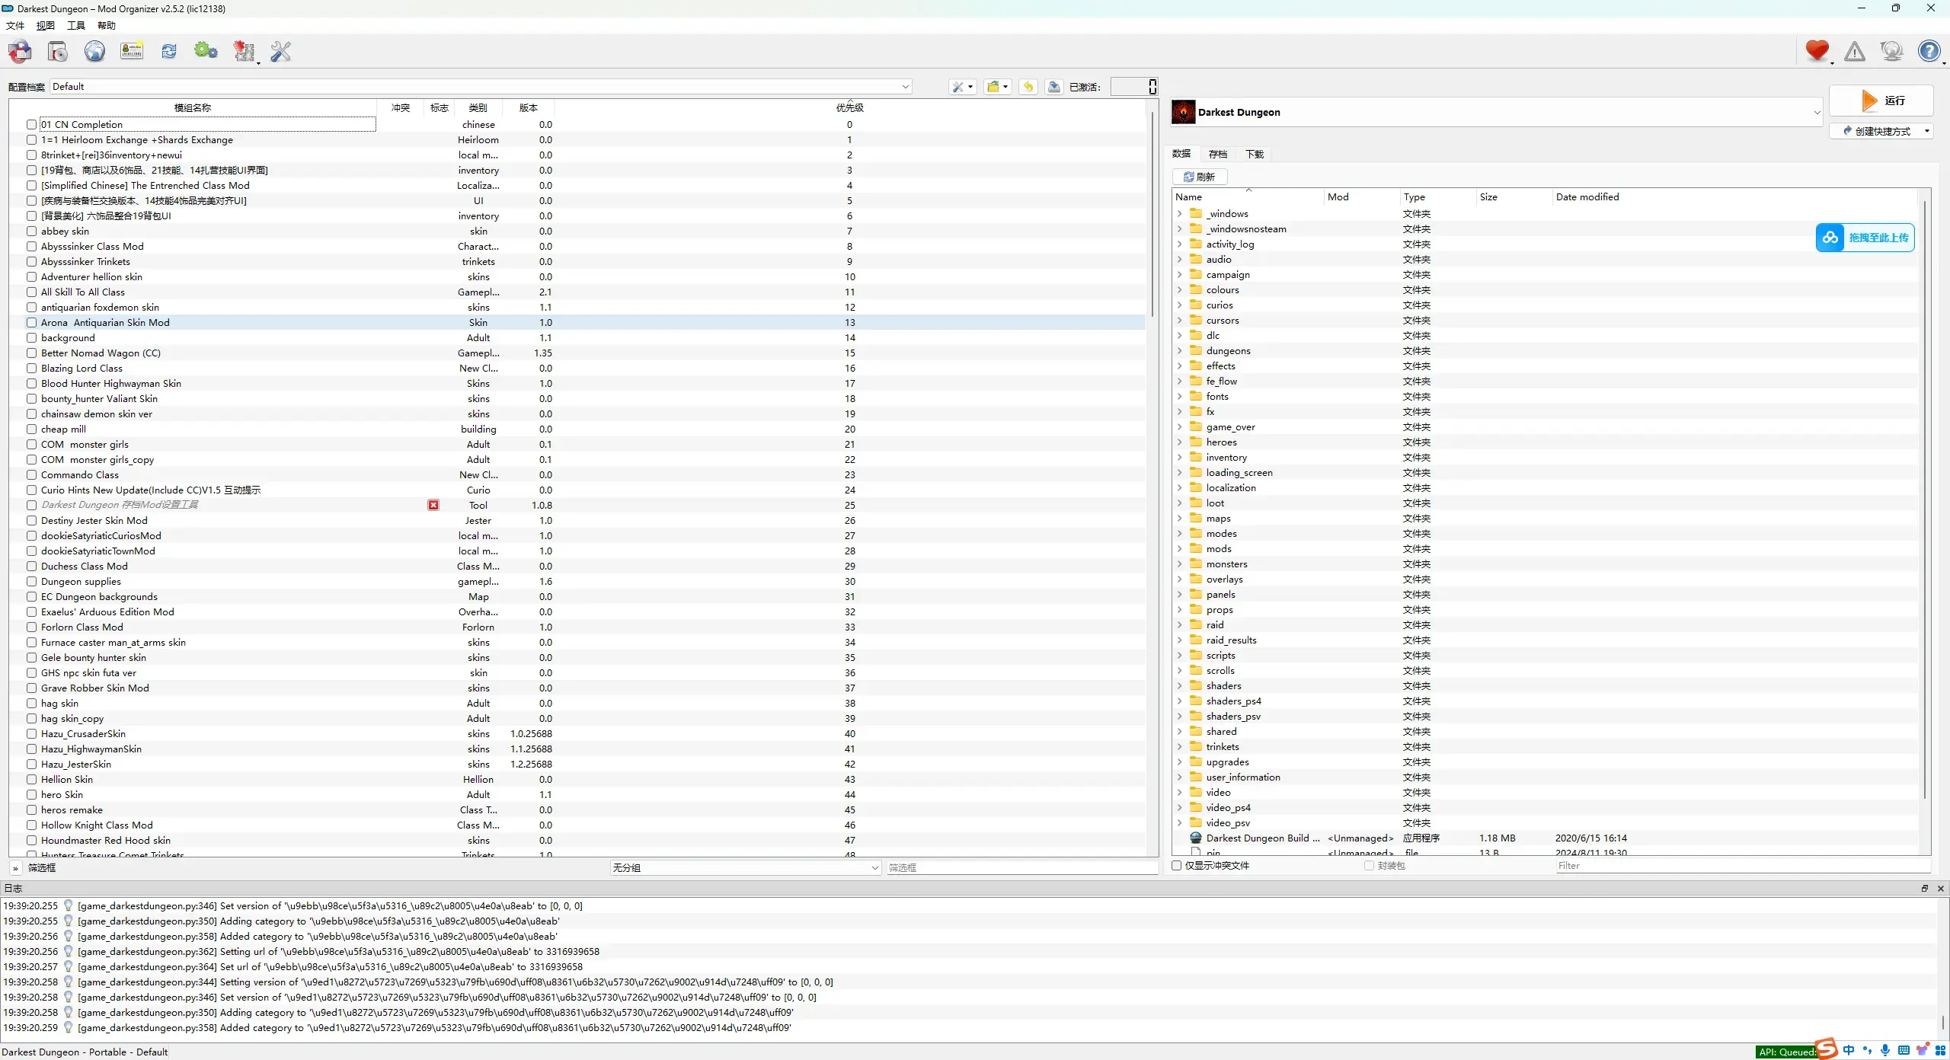Open the profiles ID card icon

(x=132, y=52)
